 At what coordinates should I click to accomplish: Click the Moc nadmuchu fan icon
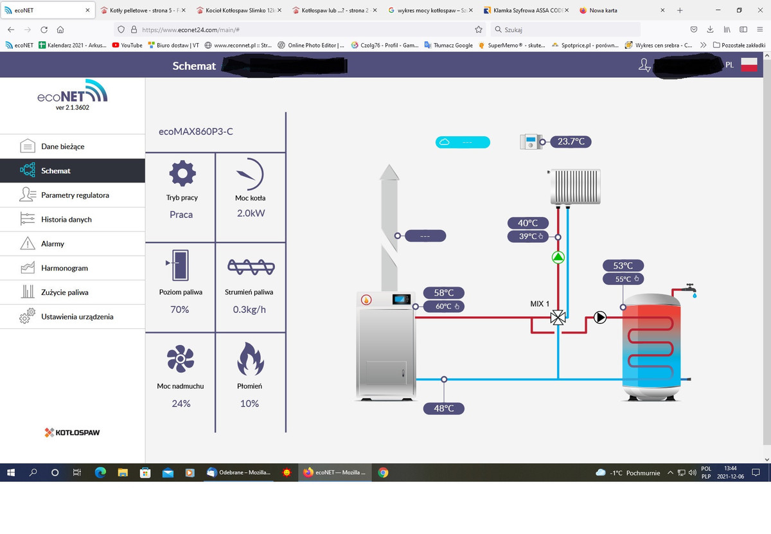pyautogui.click(x=181, y=359)
